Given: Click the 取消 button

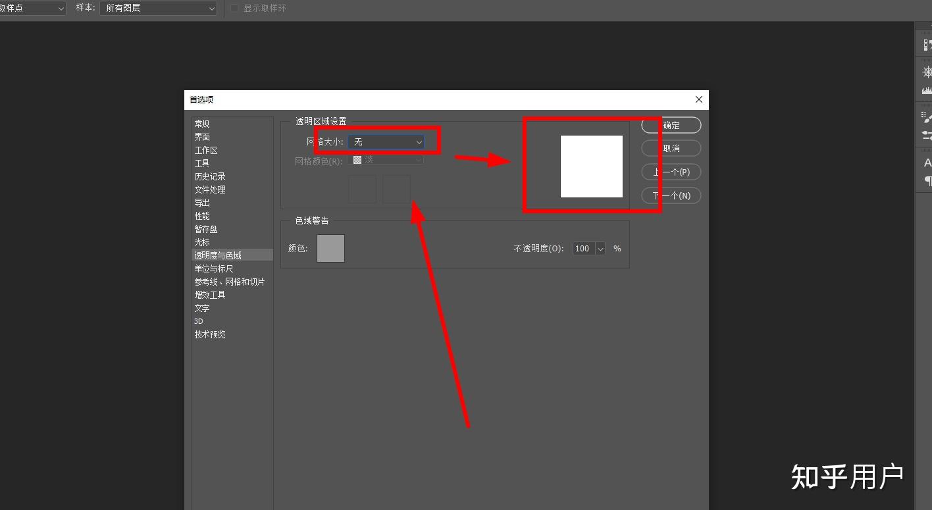Looking at the screenshot, I should (671, 148).
